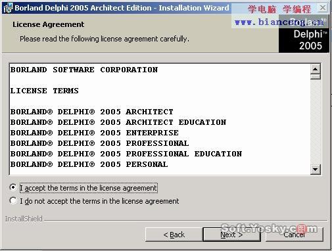The height and width of the screenshot is (251, 332).
Task: Click the 'License Agreement' heading
Action: [x=48, y=24]
